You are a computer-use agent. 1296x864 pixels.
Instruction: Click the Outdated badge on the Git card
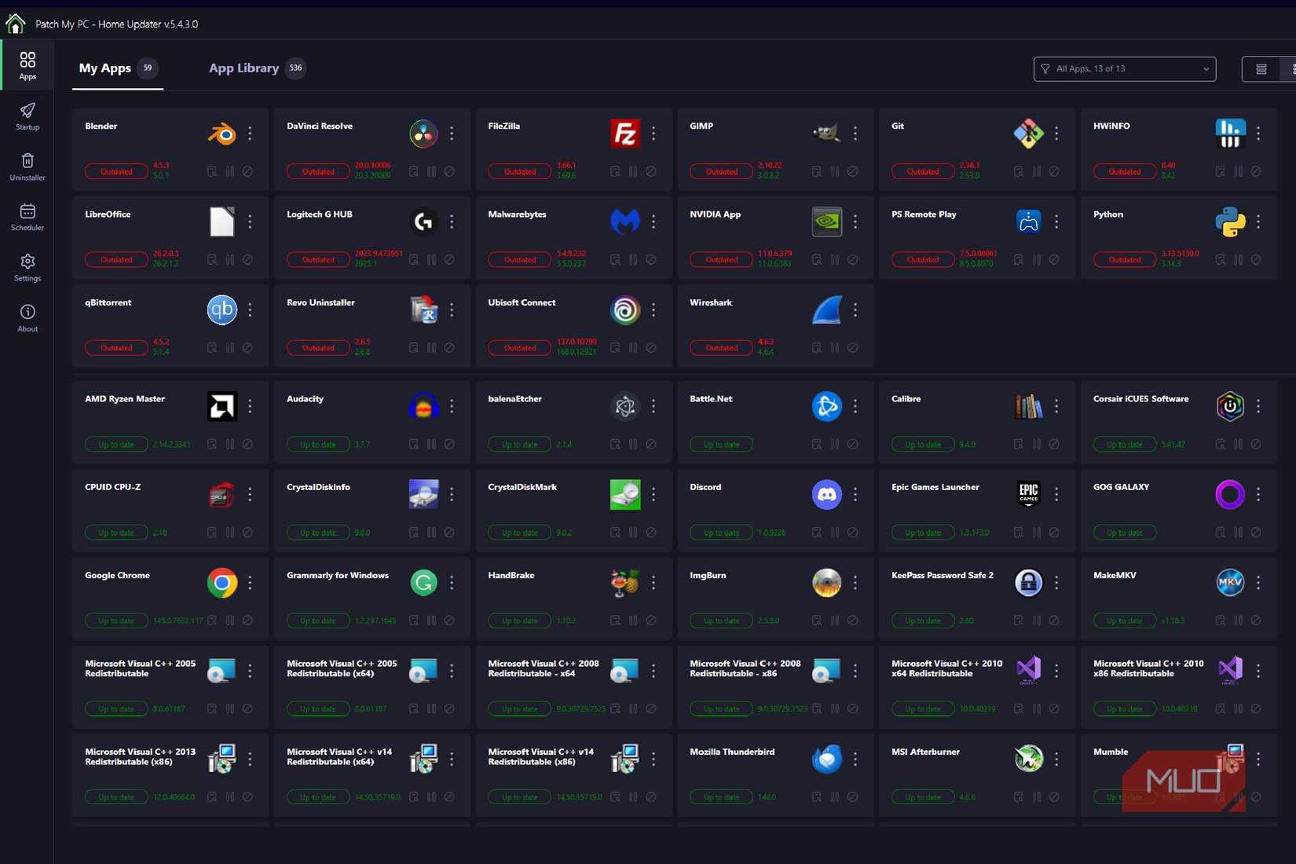(x=922, y=171)
